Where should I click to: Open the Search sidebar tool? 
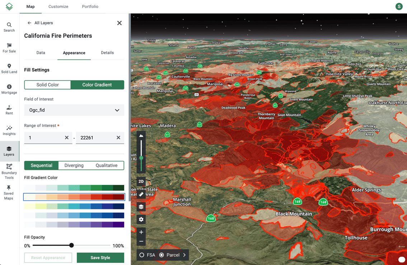[x=9, y=27]
